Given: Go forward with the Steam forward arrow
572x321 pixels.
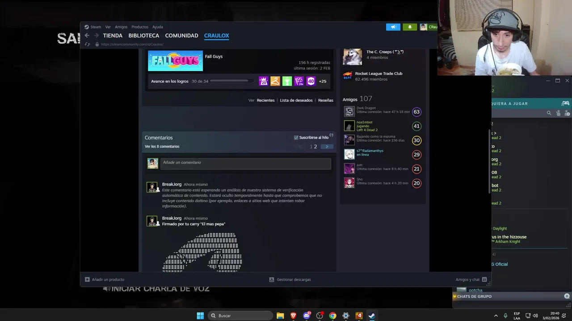Looking at the screenshot, I should click(x=96, y=36).
